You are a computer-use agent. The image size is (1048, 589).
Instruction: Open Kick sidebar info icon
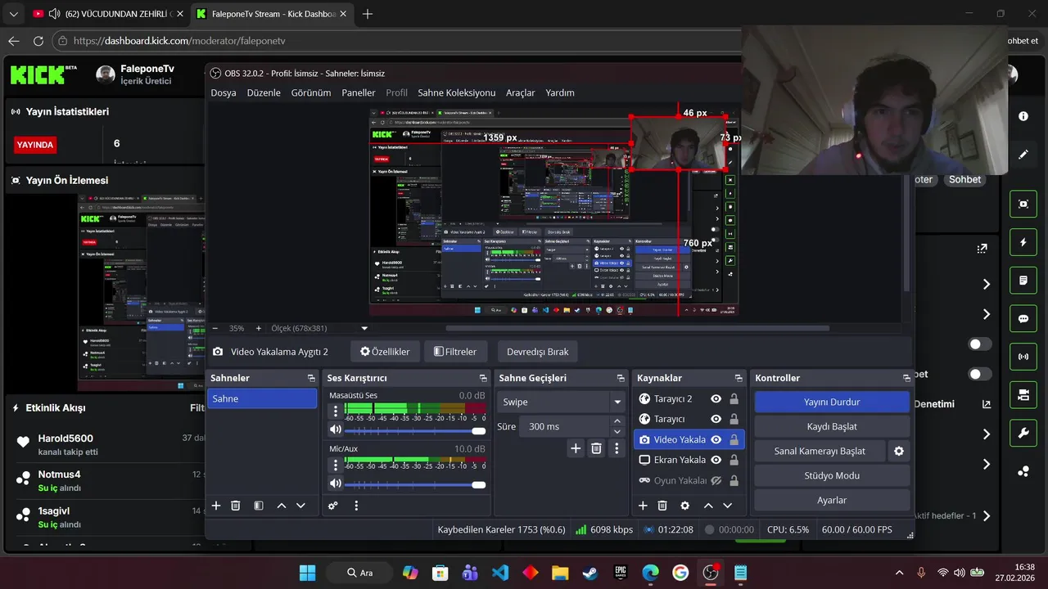(1023, 116)
